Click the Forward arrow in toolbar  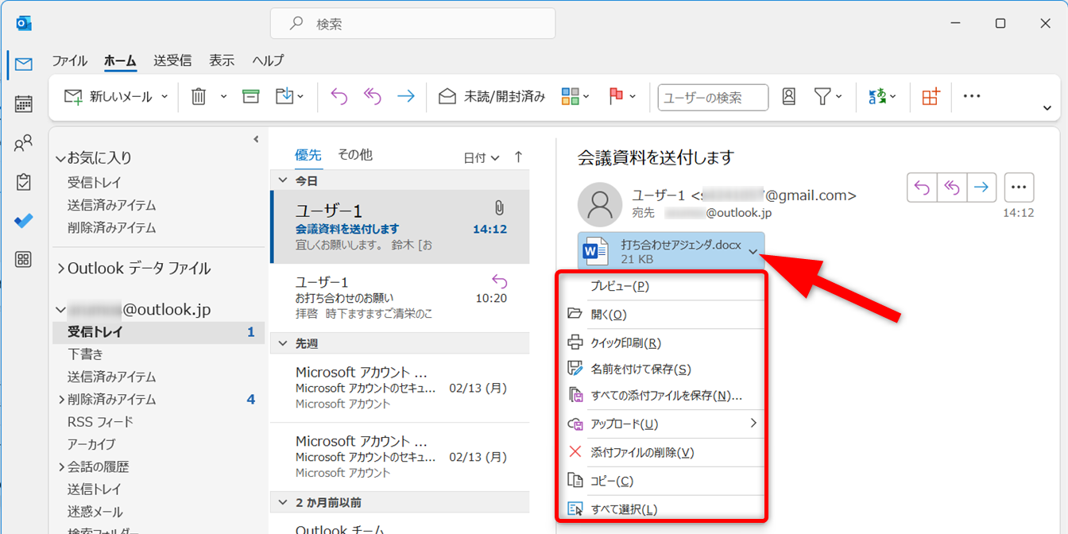pyautogui.click(x=406, y=96)
